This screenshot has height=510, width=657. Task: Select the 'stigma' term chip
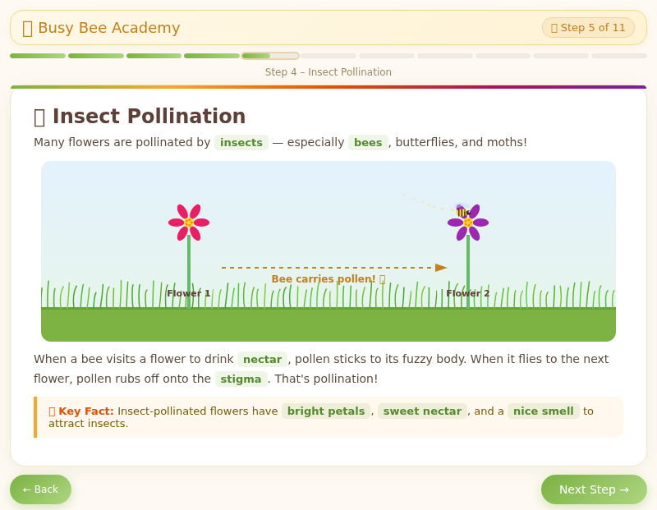tap(241, 379)
